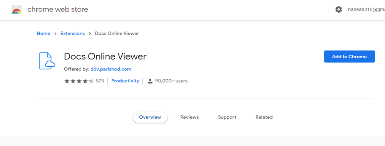Open the 573 ratings count
Screen dimensions: 385x146
click(100, 81)
